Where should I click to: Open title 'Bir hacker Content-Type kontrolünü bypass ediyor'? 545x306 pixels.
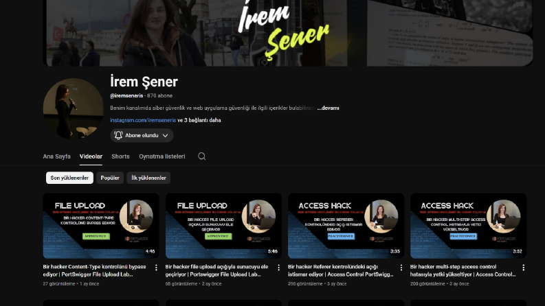point(95,270)
